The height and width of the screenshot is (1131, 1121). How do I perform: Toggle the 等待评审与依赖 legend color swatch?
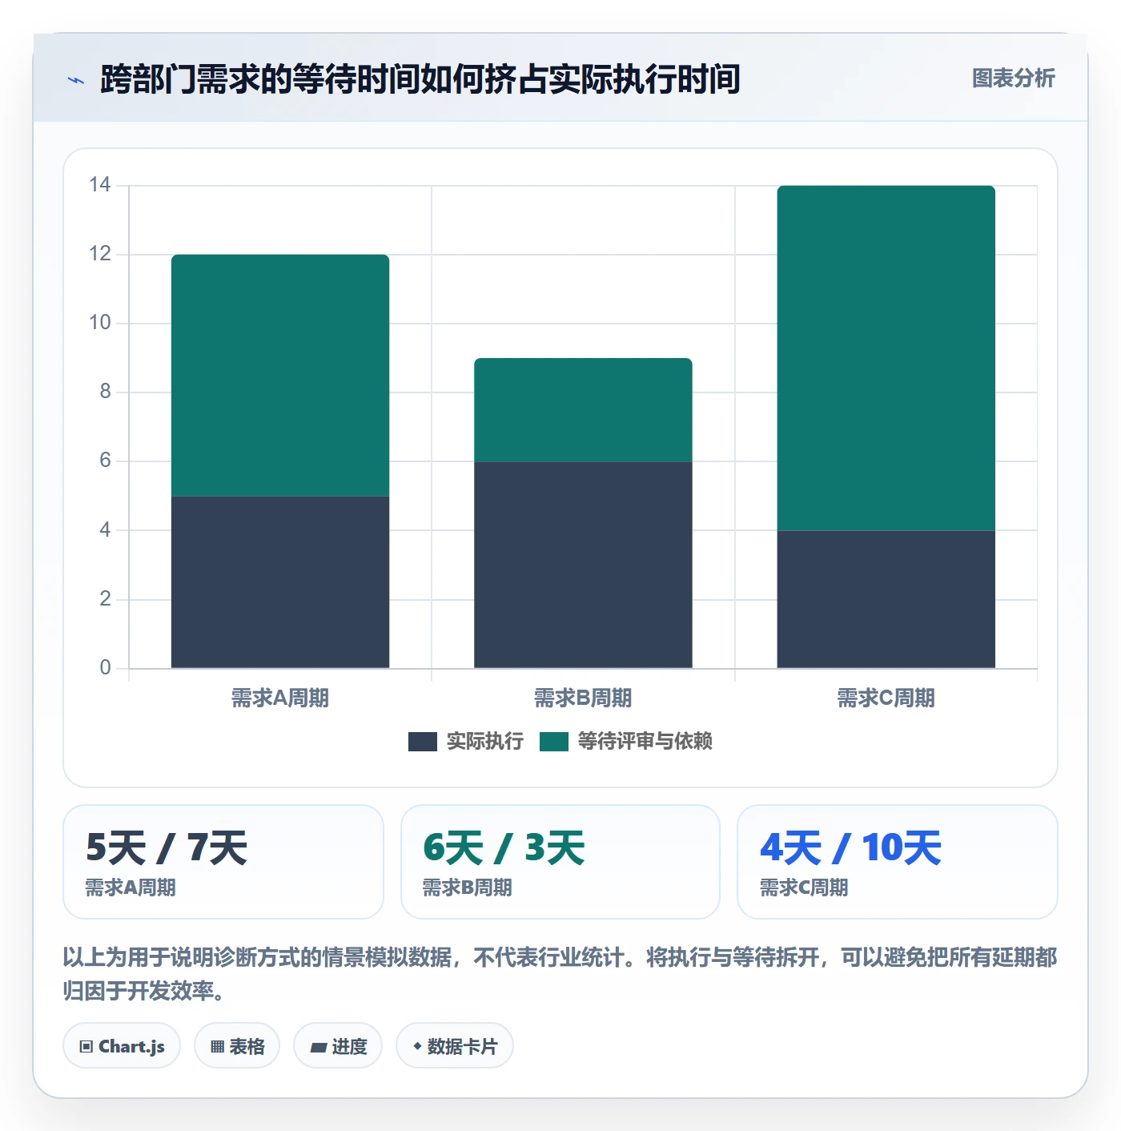[553, 742]
